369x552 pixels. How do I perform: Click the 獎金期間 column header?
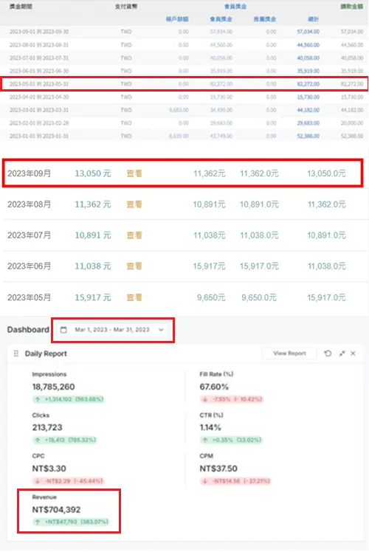[x=21, y=7]
